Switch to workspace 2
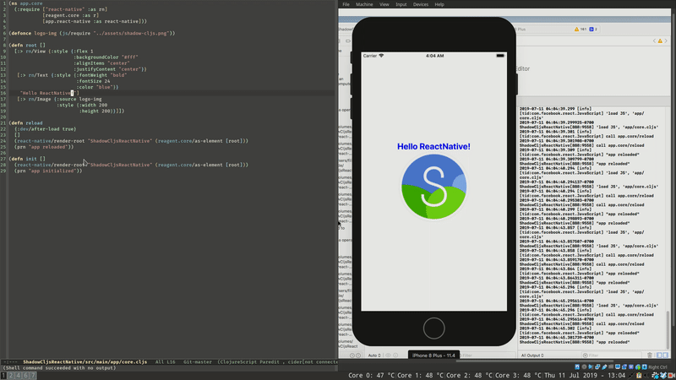 pos(11,376)
